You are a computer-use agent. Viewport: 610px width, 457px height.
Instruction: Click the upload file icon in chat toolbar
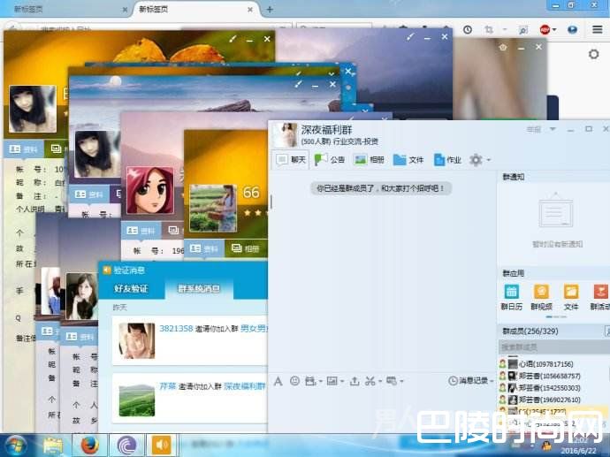pos(355,381)
